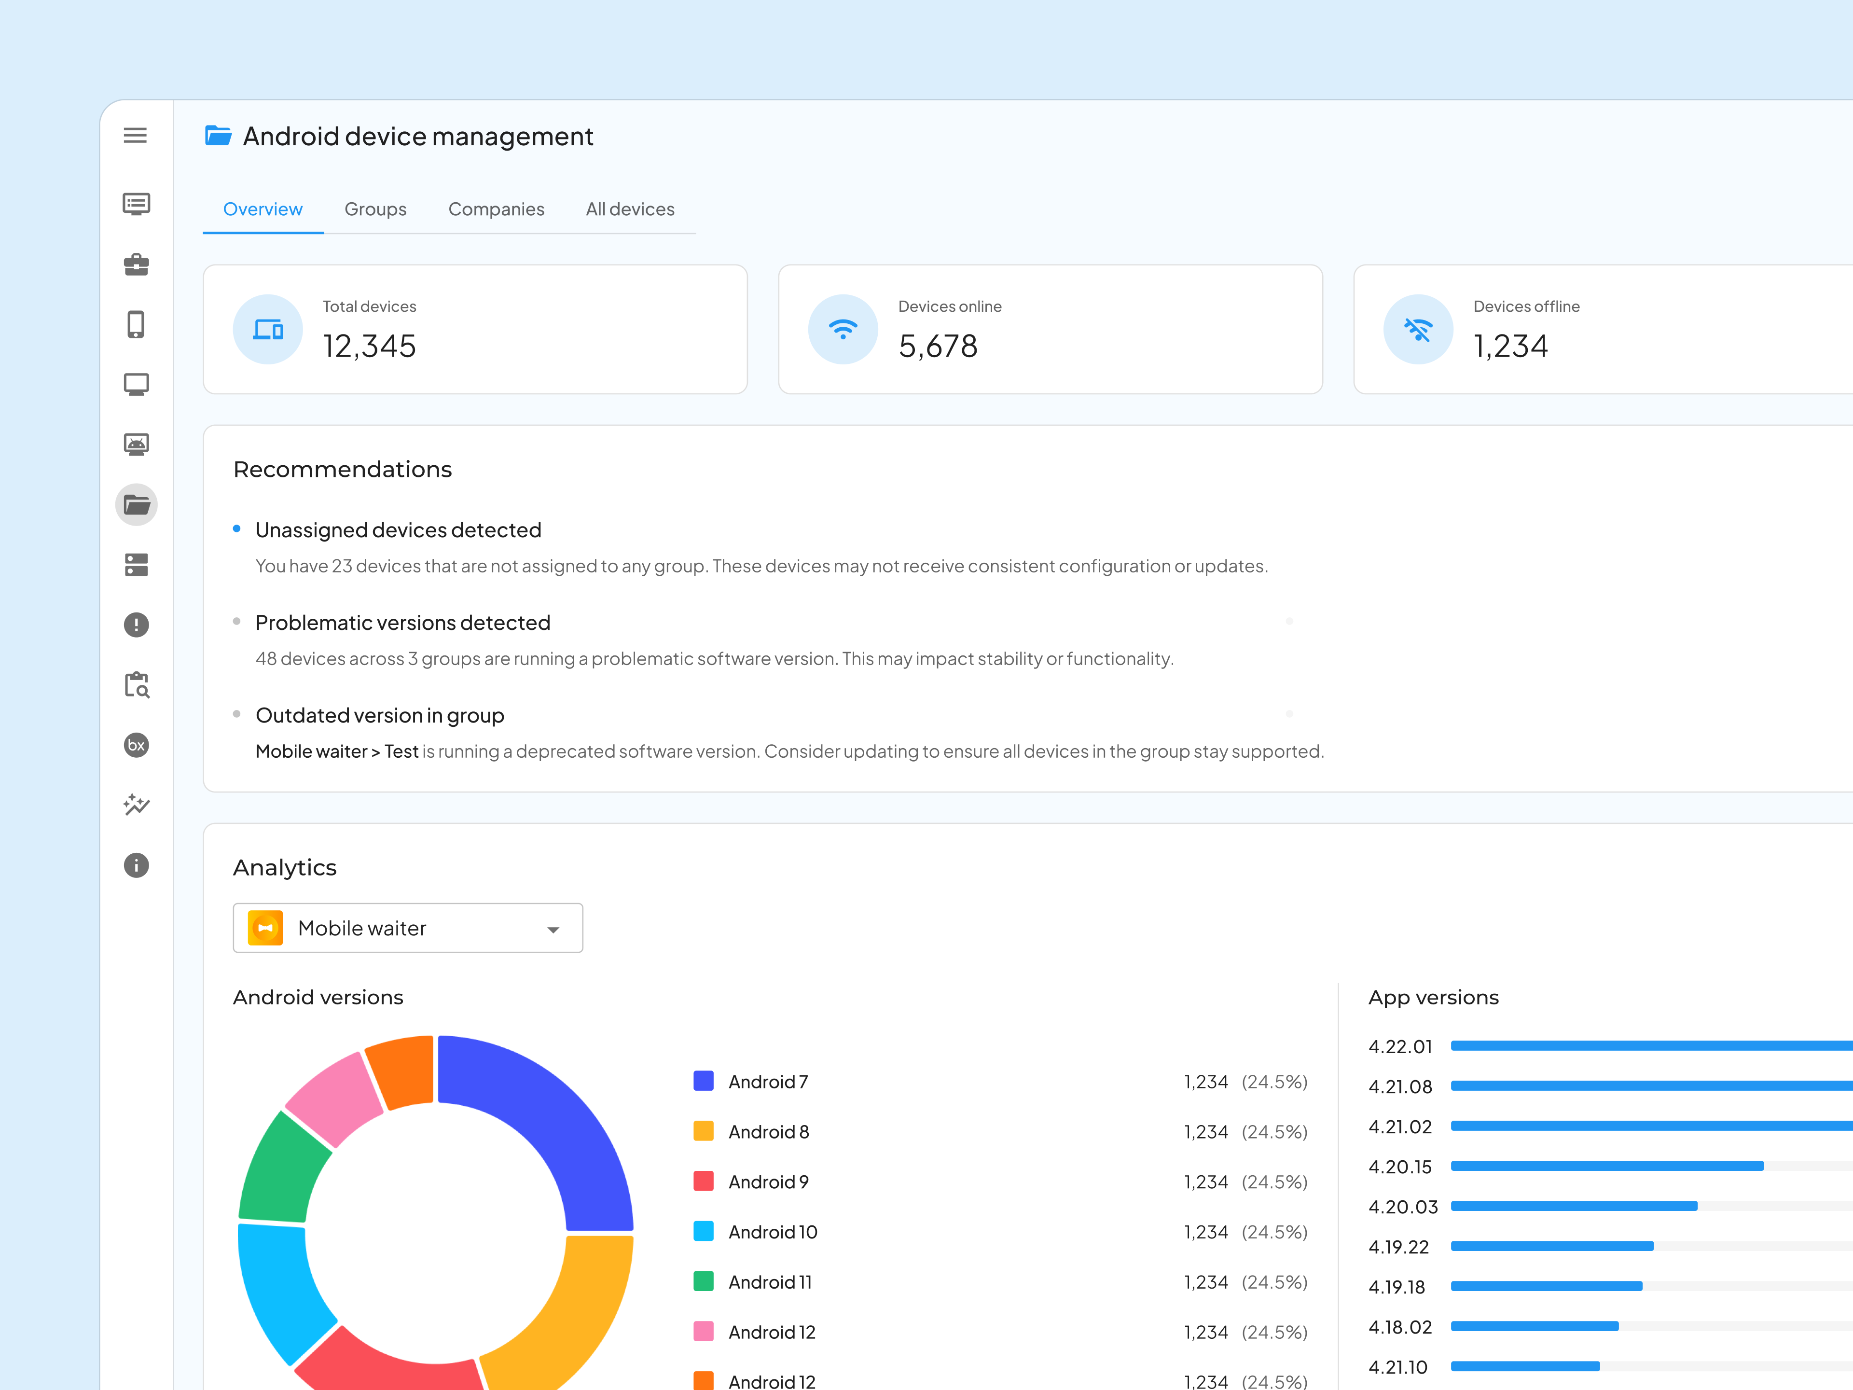Switch to the Groups tab
The width and height of the screenshot is (1853, 1390).
[375, 209]
